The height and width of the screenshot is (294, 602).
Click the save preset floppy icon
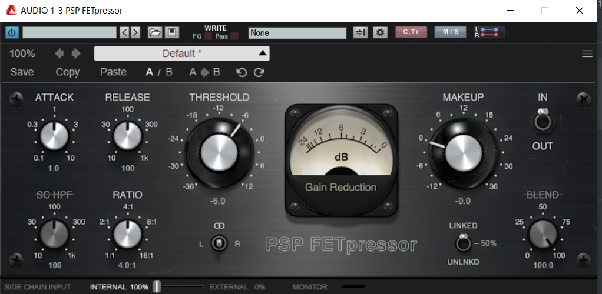(x=171, y=32)
